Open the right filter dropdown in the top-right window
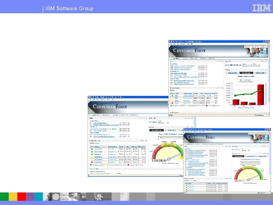This screenshot has height=205, width=273. (256, 66)
